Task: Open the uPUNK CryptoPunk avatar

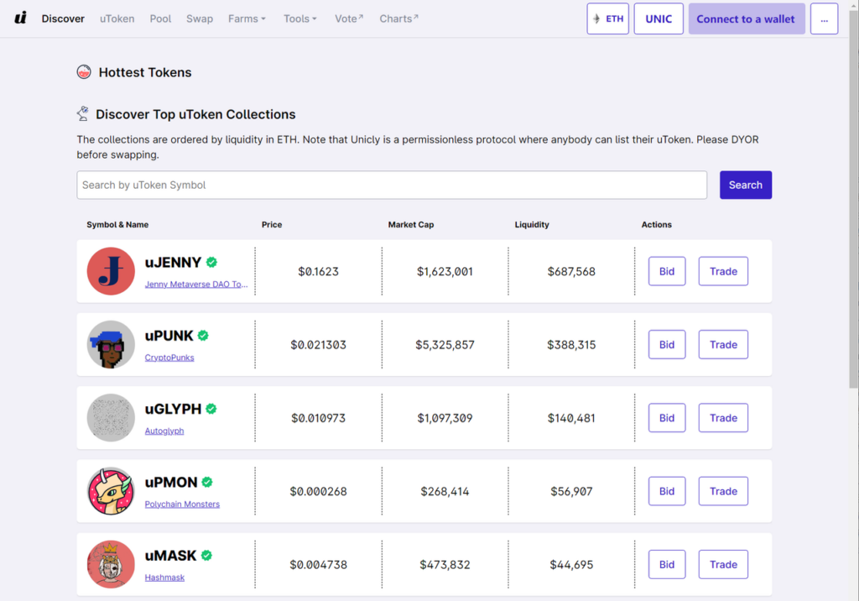Action: point(111,344)
